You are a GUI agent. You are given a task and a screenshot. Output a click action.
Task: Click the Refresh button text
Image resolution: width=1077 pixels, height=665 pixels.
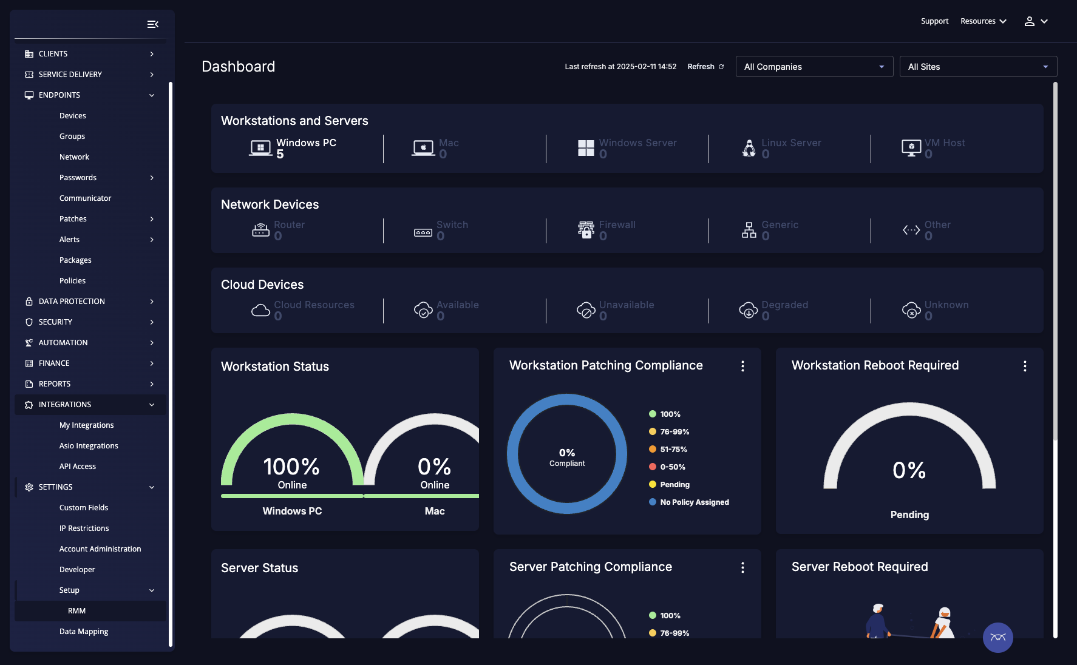click(x=701, y=67)
